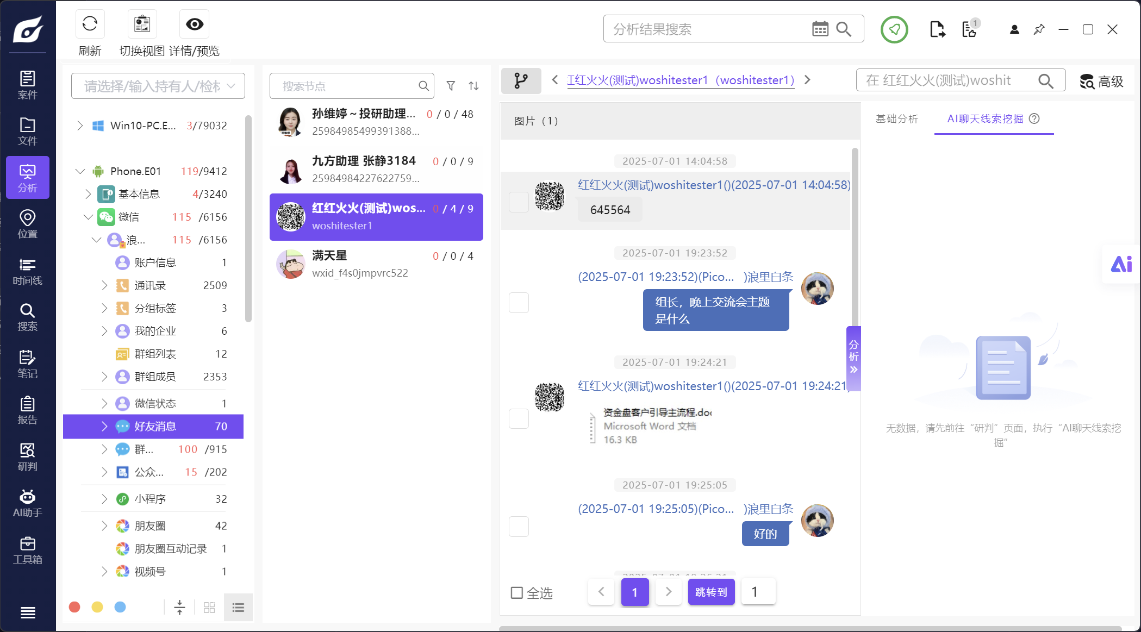Select contact 孙维婷～投研助理

(x=376, y=122)
